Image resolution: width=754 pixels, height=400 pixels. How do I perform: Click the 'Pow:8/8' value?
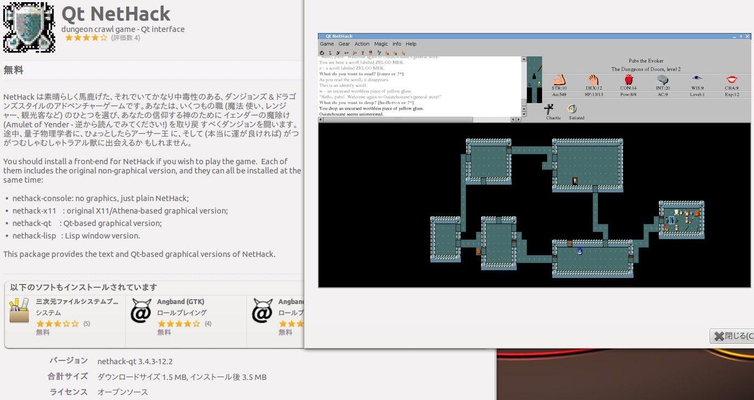(x=628, y=94)
